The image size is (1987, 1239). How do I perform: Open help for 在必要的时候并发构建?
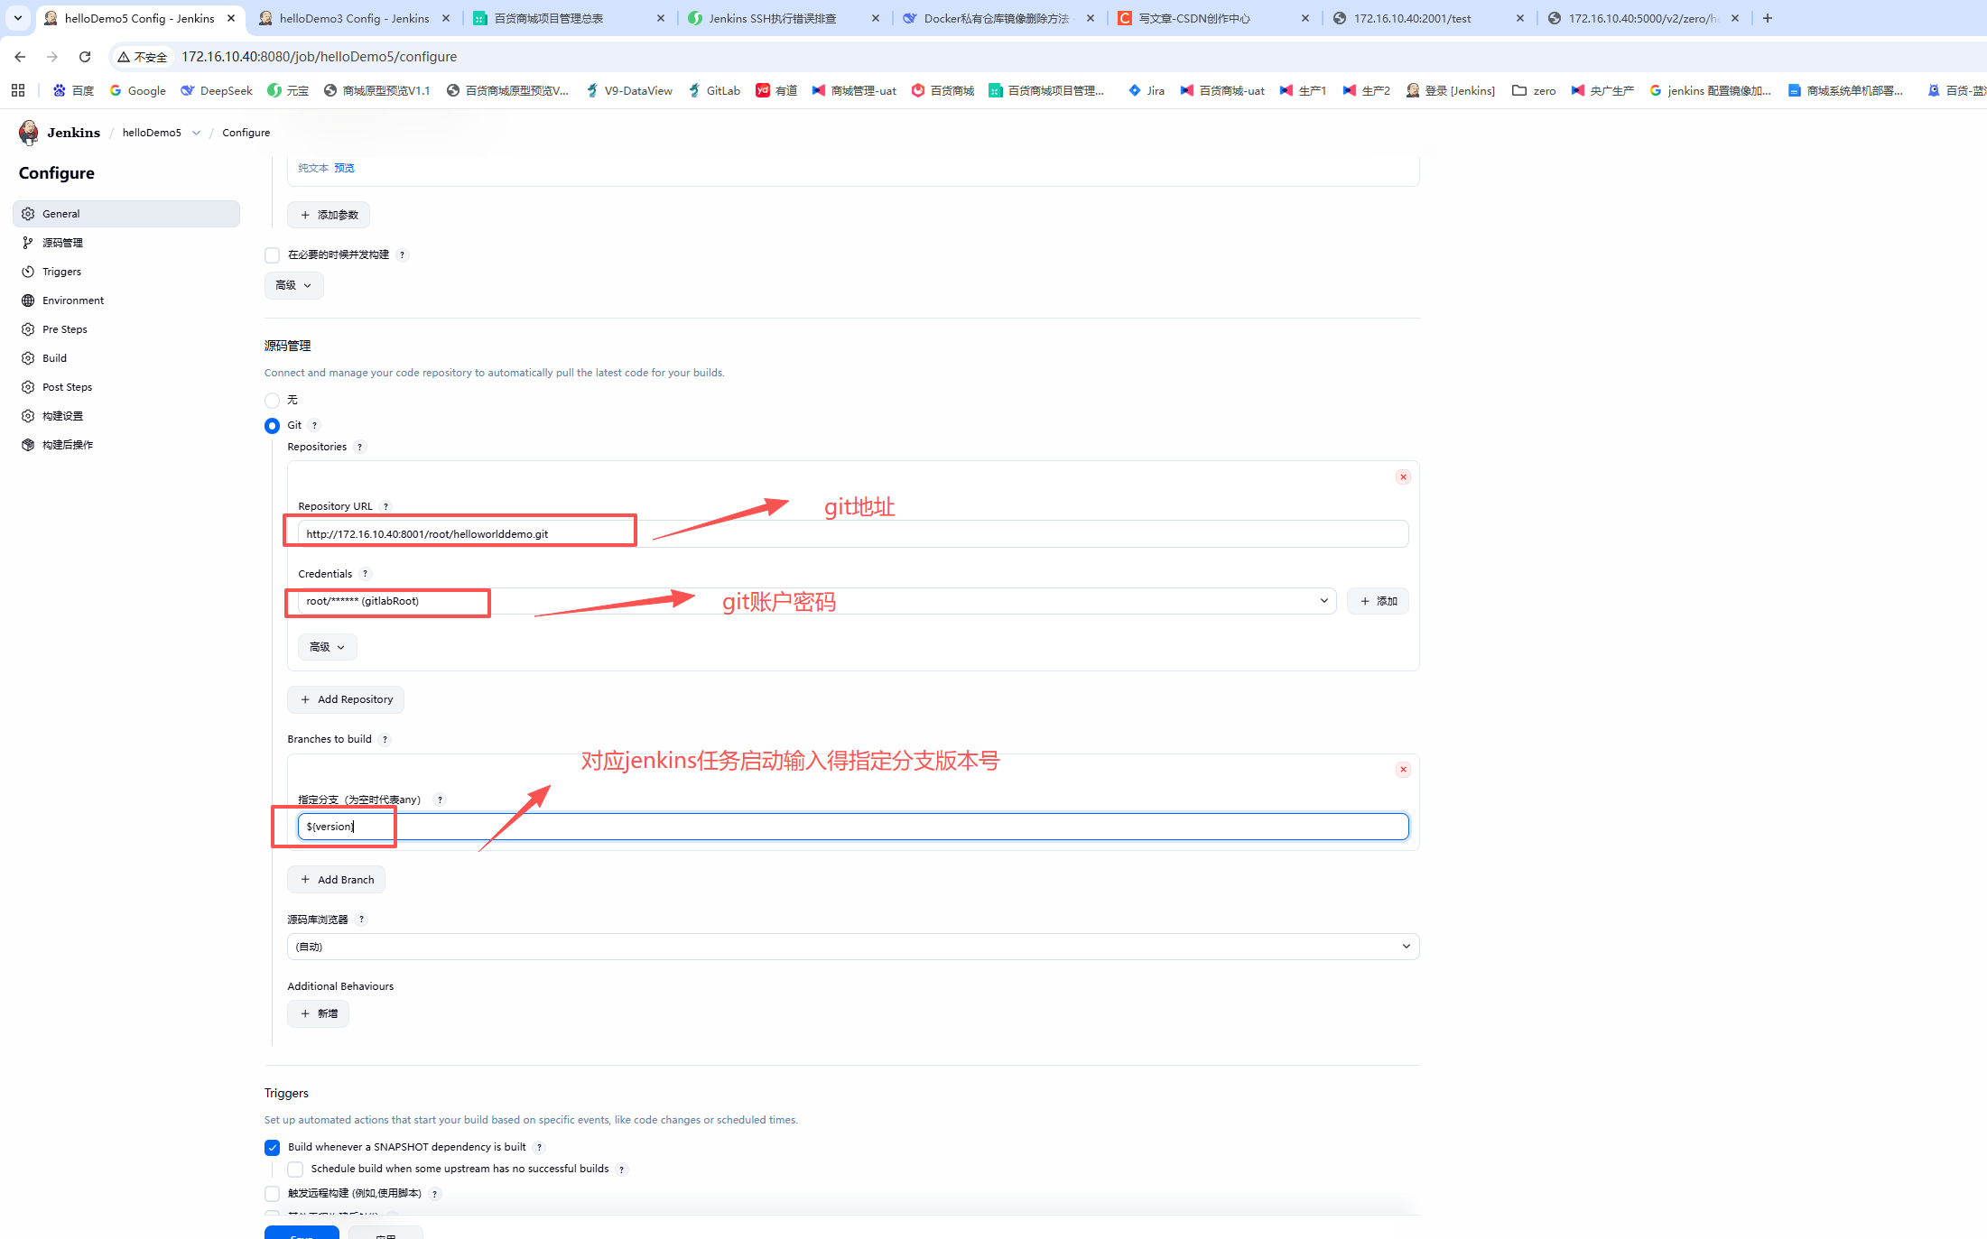[402, 255]
